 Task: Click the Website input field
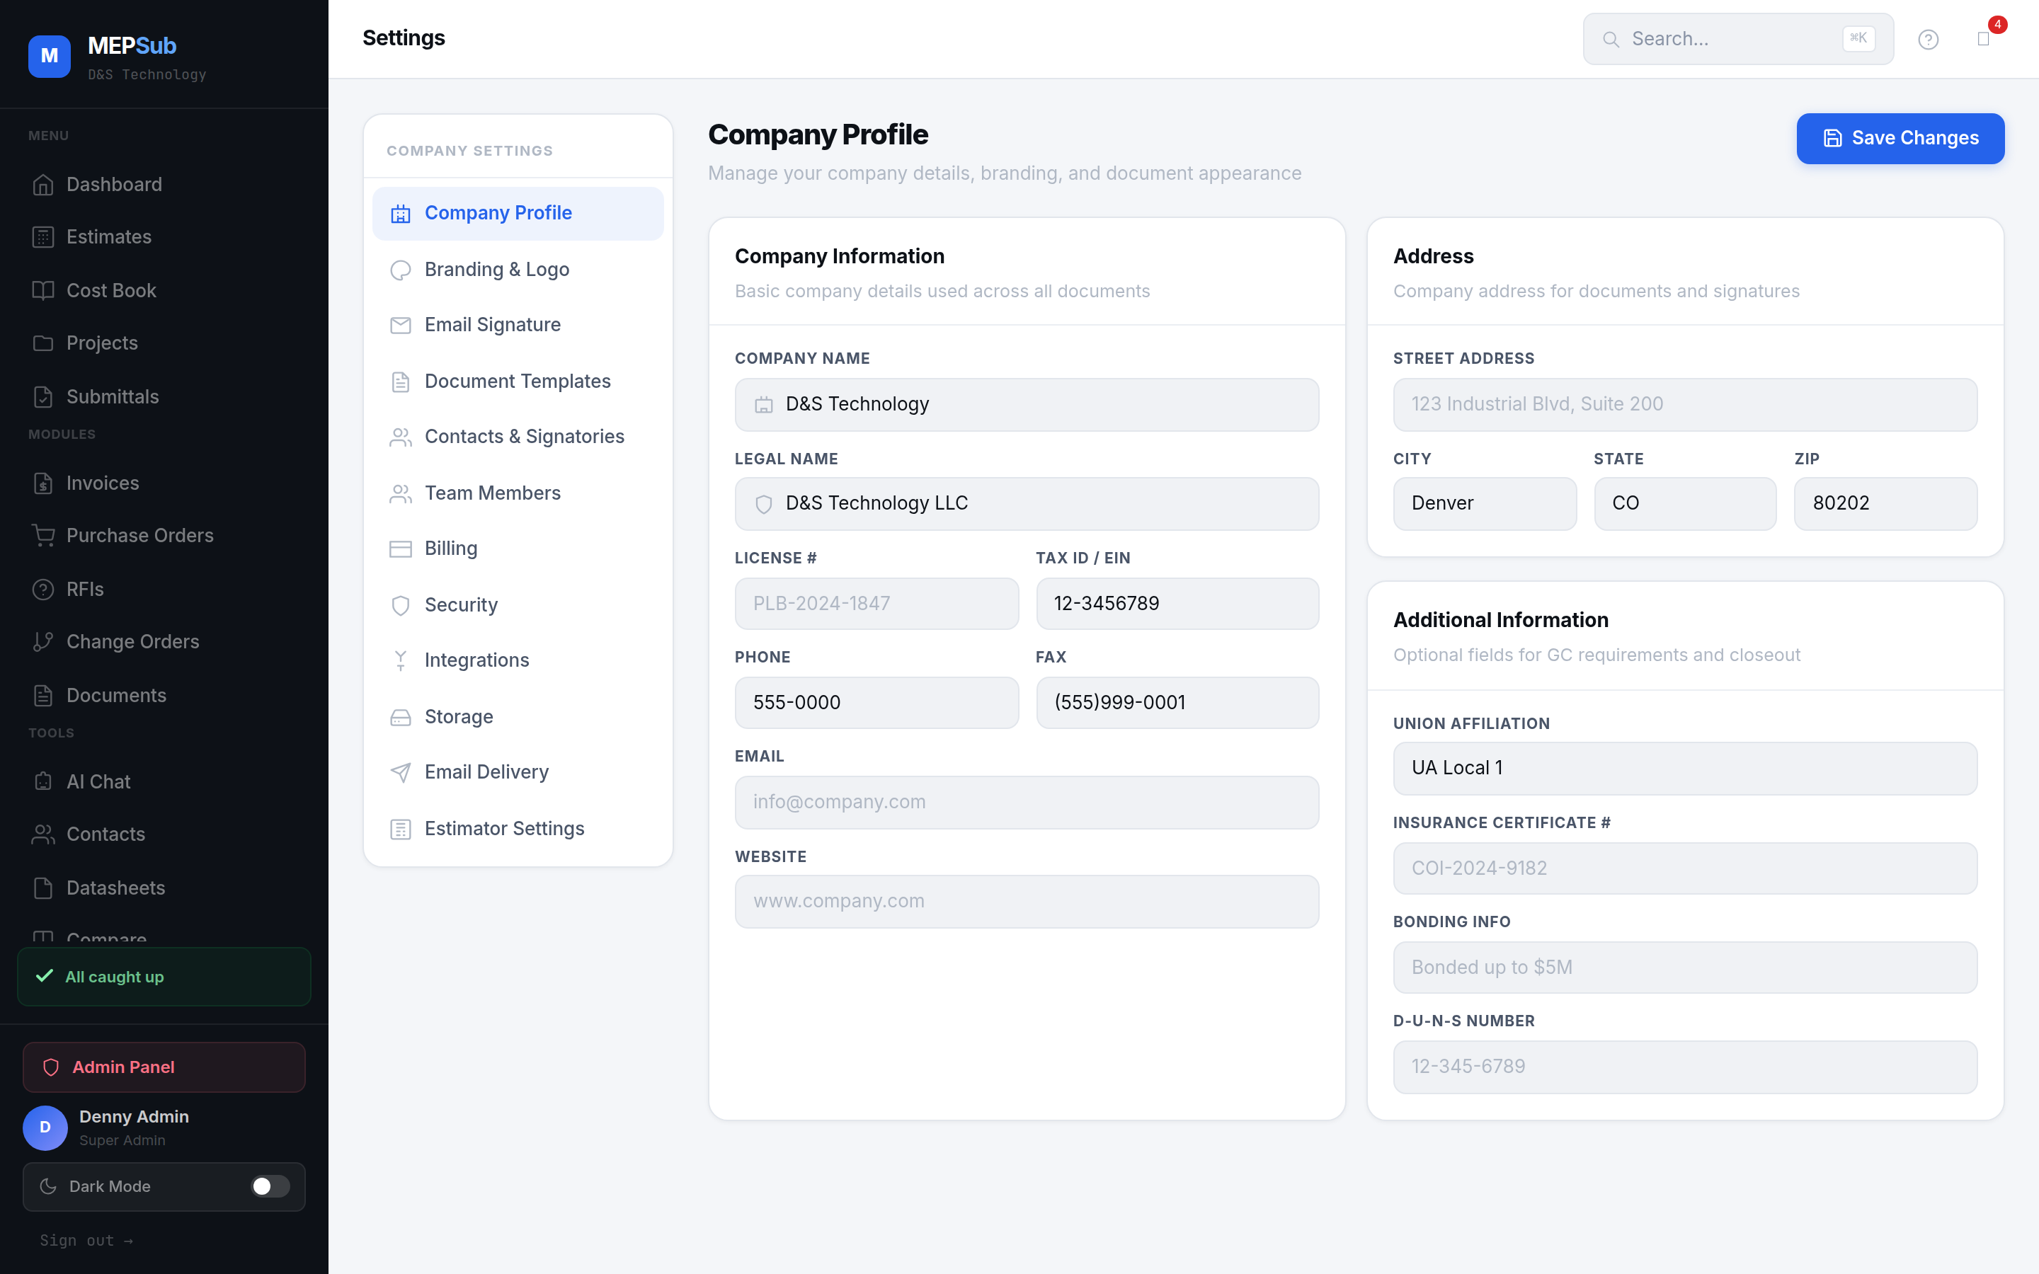[x=1027, y=901]
